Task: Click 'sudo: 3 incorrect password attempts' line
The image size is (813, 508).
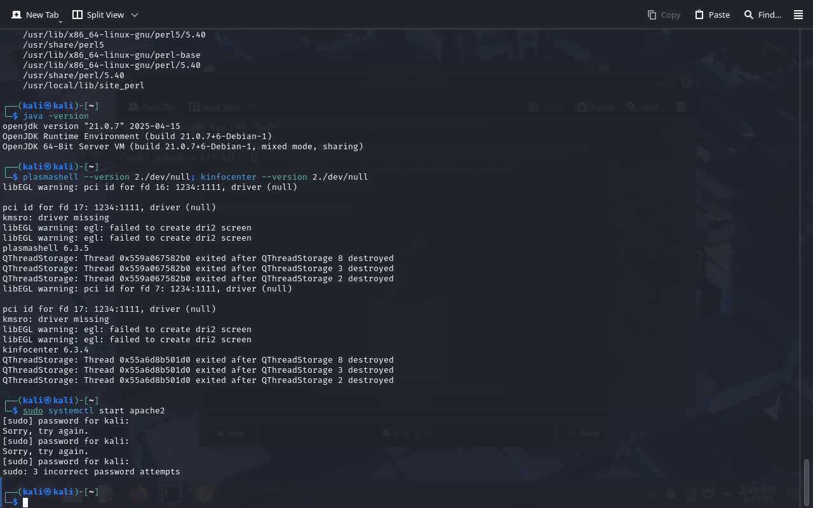Action: click(x=91, y=472)
